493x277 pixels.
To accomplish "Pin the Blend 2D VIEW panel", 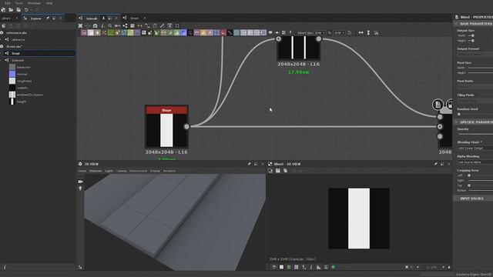I will point(435,164).
